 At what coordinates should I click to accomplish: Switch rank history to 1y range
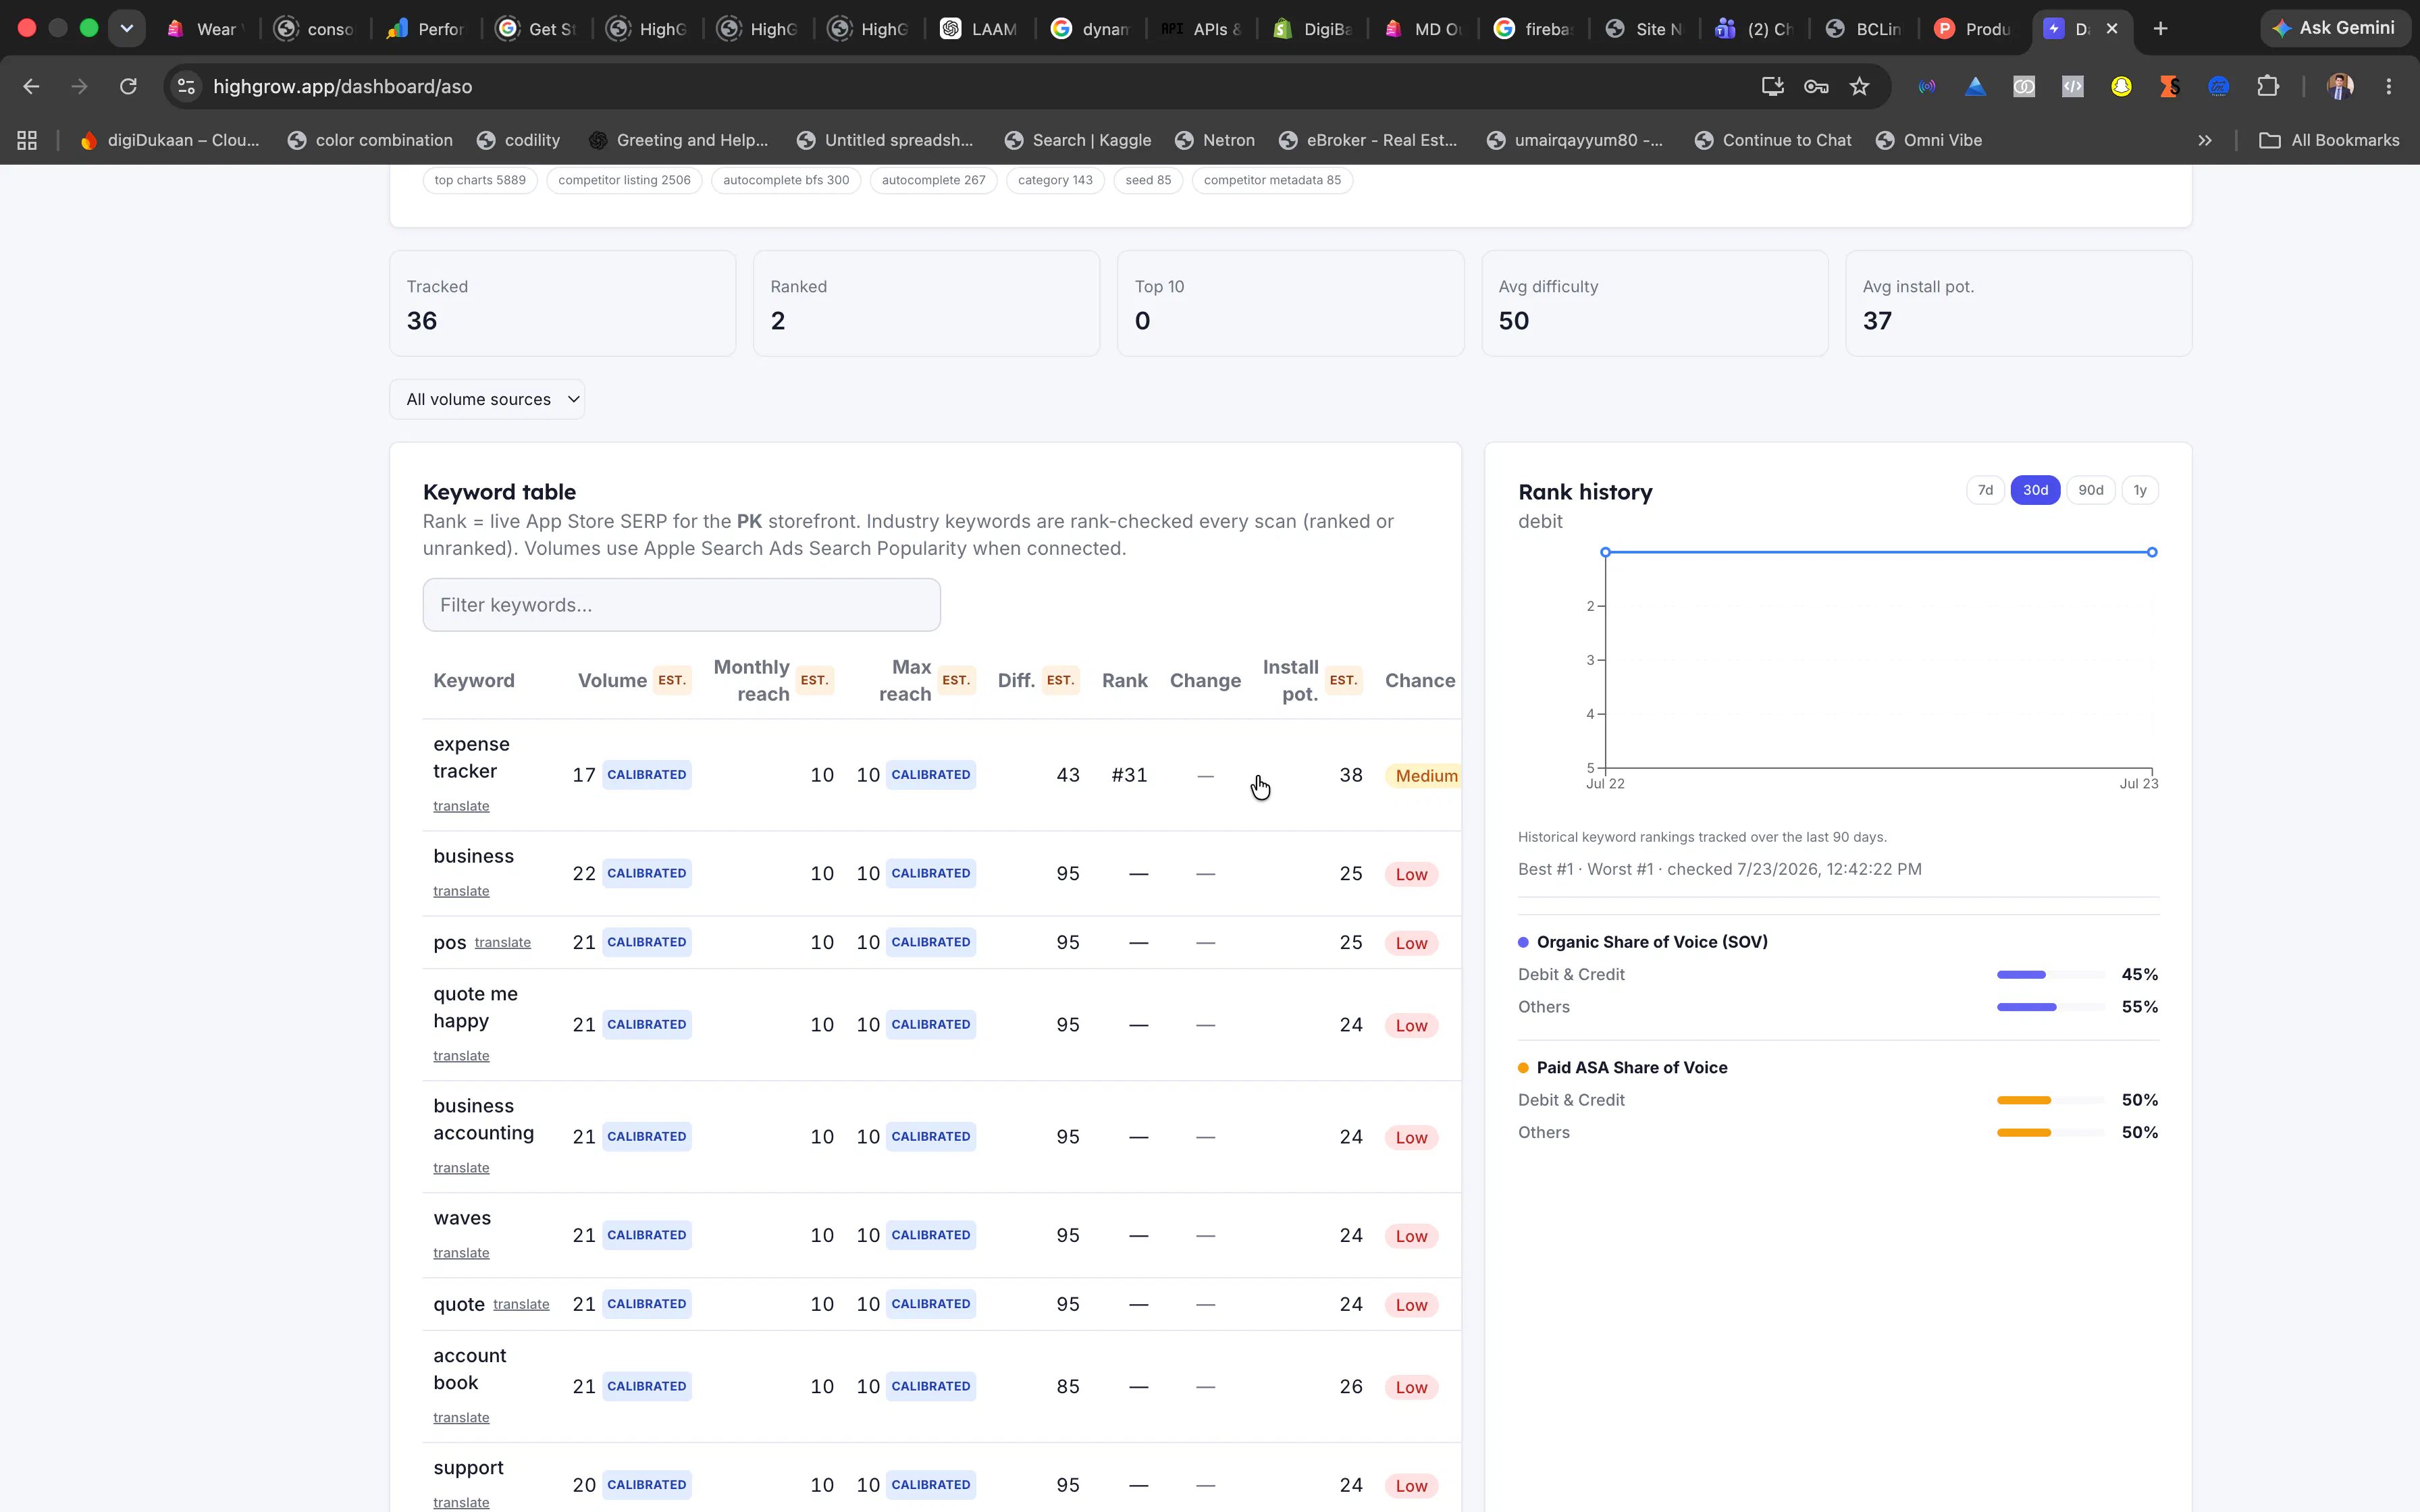[2140, 490]
